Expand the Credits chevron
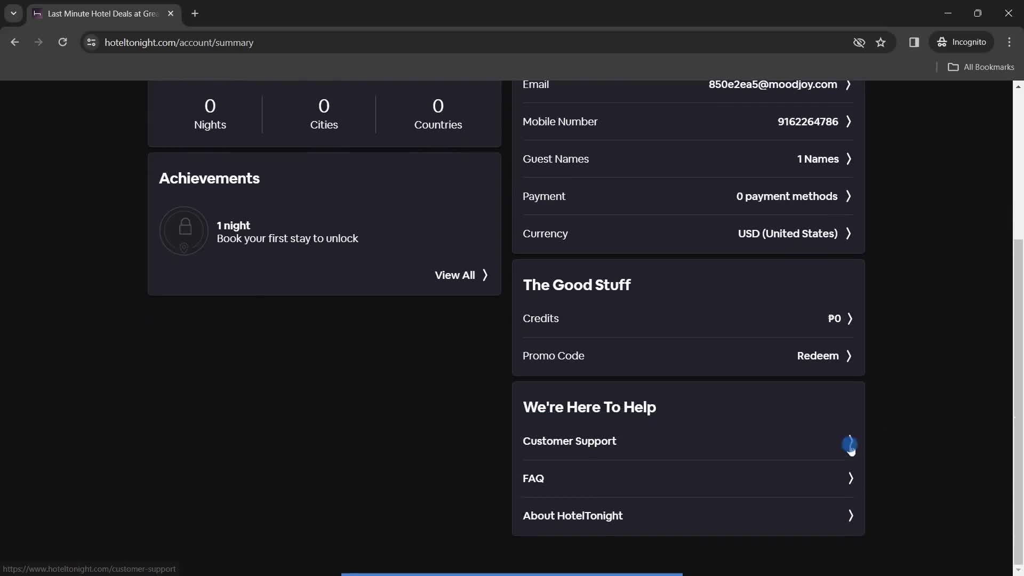Screen dimensions: 1024x576 point(850,318)
